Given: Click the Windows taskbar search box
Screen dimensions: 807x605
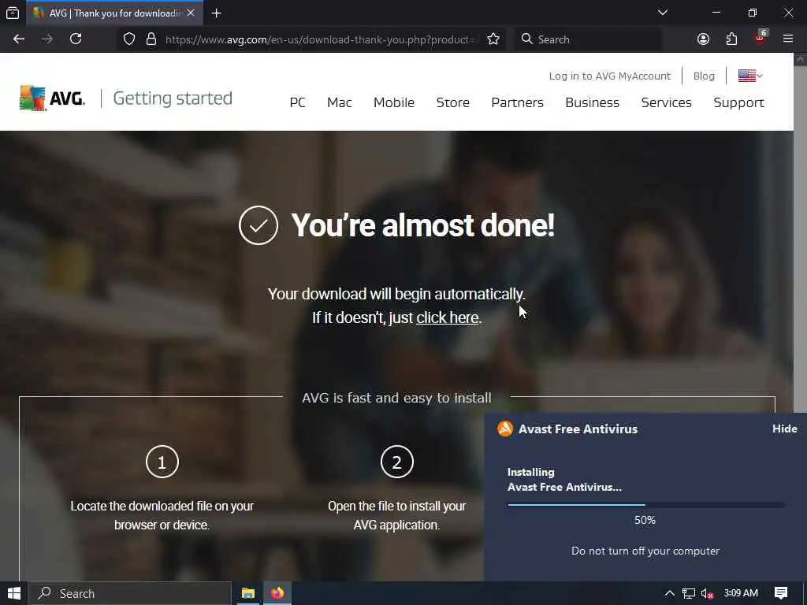Looking at the screenshot, I should (x=130, y=593).
